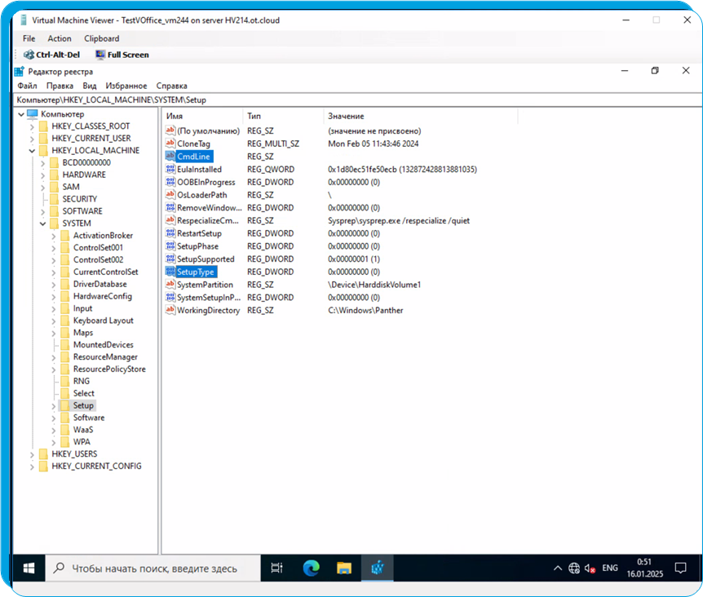Viewport: 703px width, 597px height.
Task: Click the RestartSetup DWORD icon
Action: pos(170,233)
